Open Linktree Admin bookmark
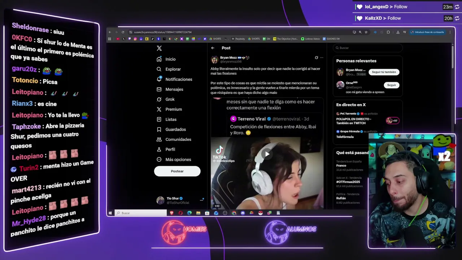This screenshot has width=462, height=260. pyautogui.click(x=310, y=39)
